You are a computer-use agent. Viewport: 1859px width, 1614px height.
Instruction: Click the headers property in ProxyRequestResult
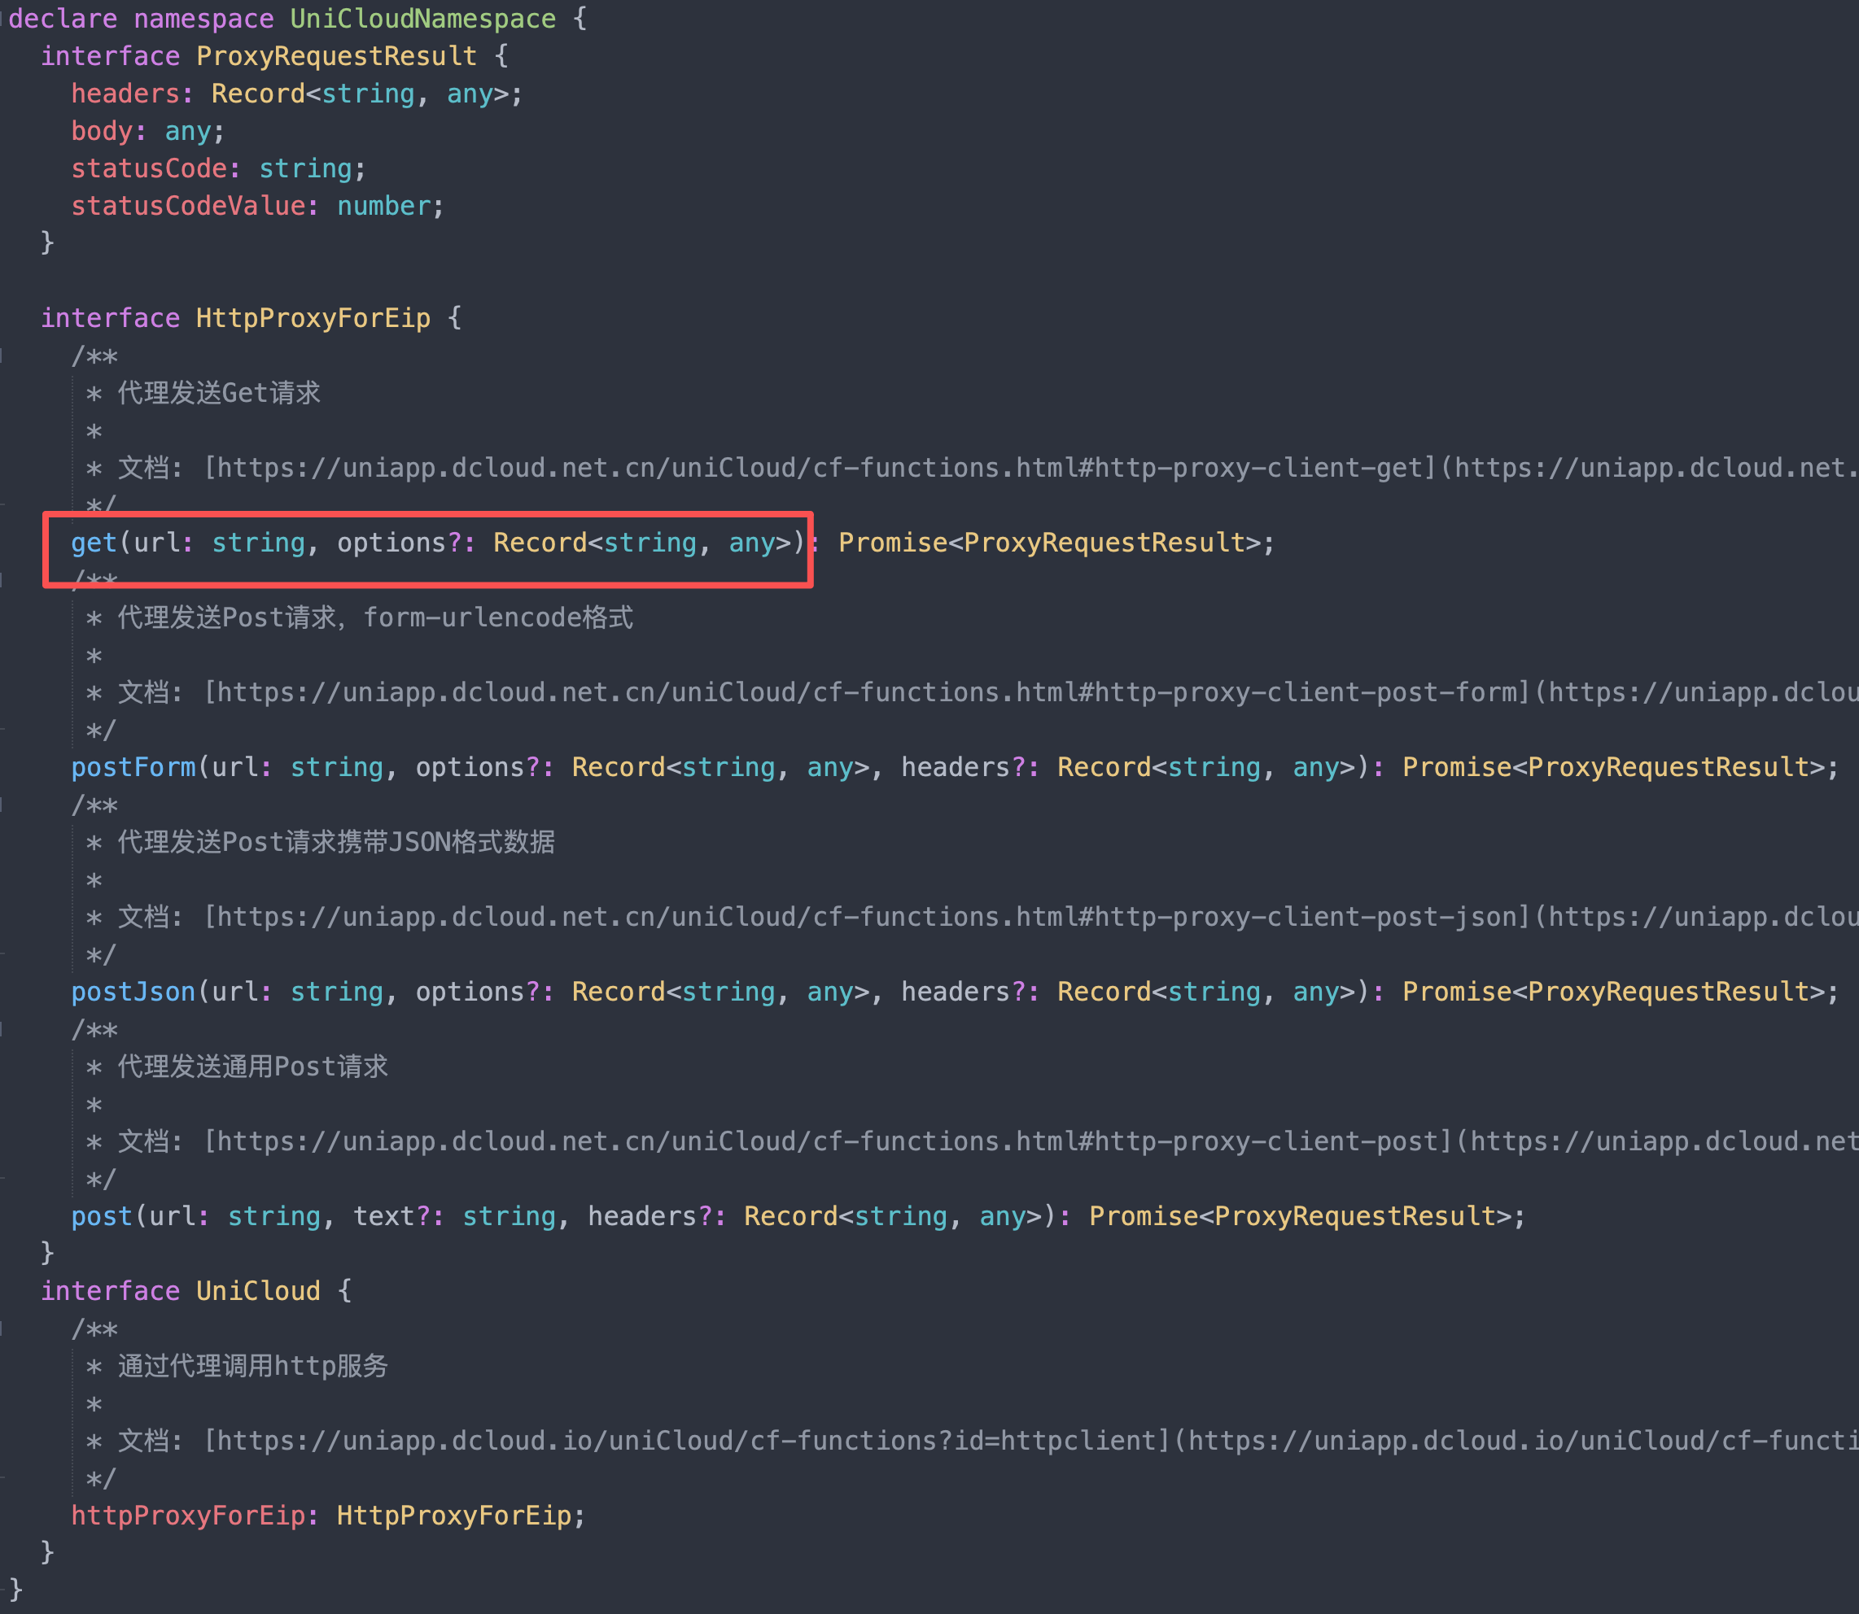[125, 94]
